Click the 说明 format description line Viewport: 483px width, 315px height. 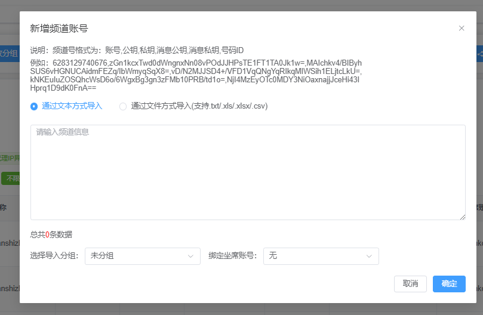click(x=137, y=51)
